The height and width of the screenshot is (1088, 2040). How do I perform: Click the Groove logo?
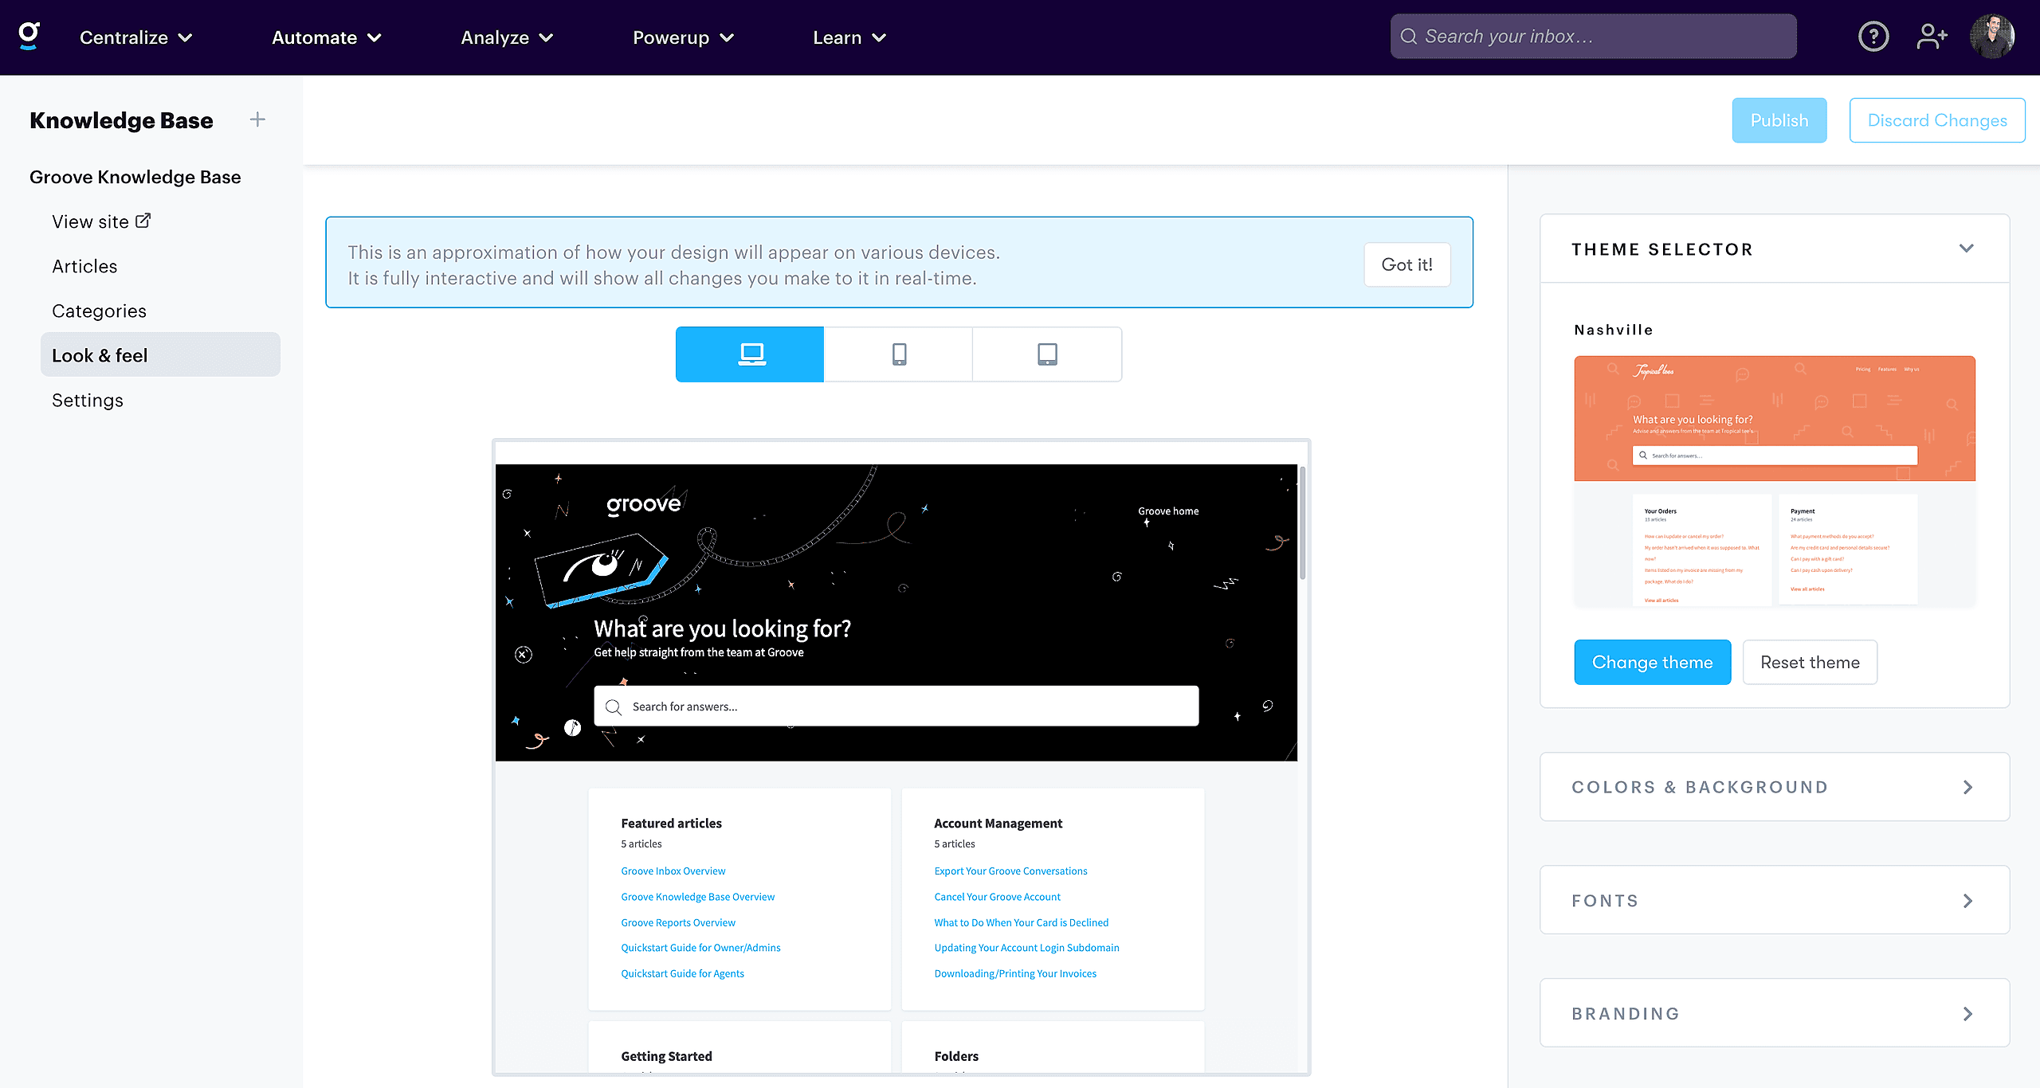click(28, 36)
